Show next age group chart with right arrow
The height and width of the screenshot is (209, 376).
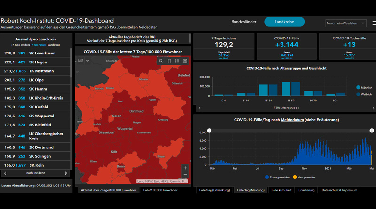[373, 108]
